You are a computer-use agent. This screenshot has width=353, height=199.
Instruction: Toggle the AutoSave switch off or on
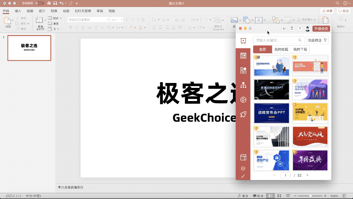[39, 3]
